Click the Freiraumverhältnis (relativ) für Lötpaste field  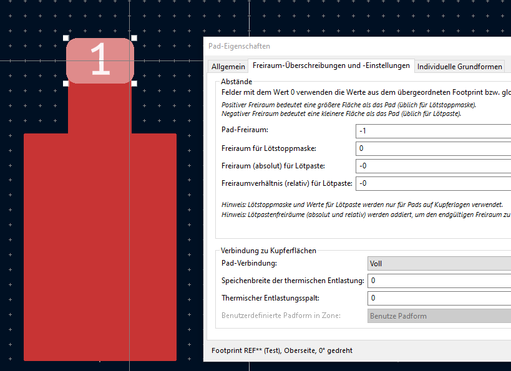[x=434, y=184]
